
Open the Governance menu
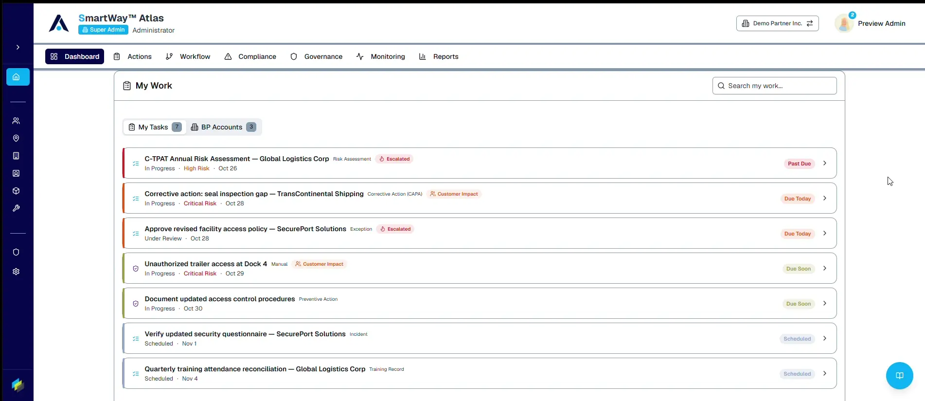click(x=317, y=56)
